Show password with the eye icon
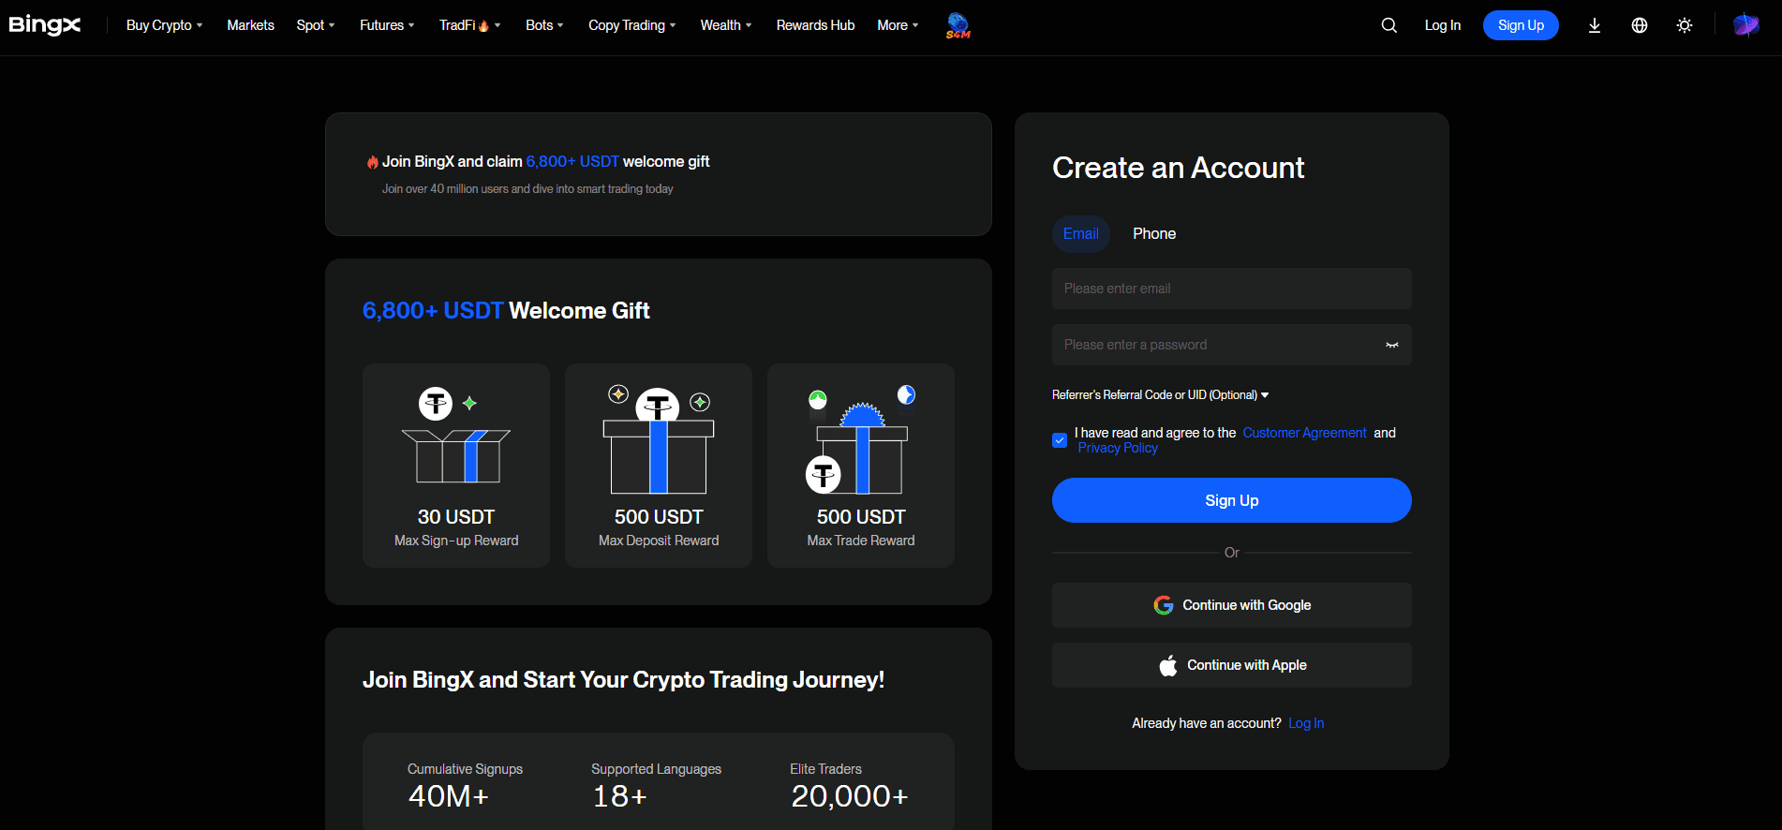 [x=1392, y=345]
